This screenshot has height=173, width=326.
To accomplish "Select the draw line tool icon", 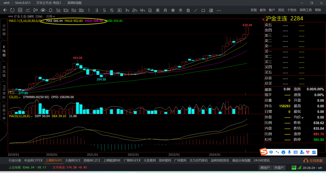I will [196, 10].
